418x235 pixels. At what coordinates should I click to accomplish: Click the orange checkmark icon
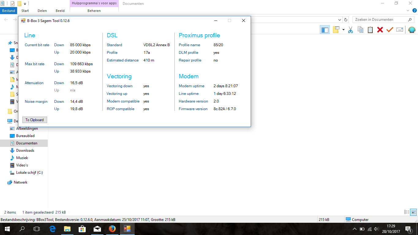point(390,30)
